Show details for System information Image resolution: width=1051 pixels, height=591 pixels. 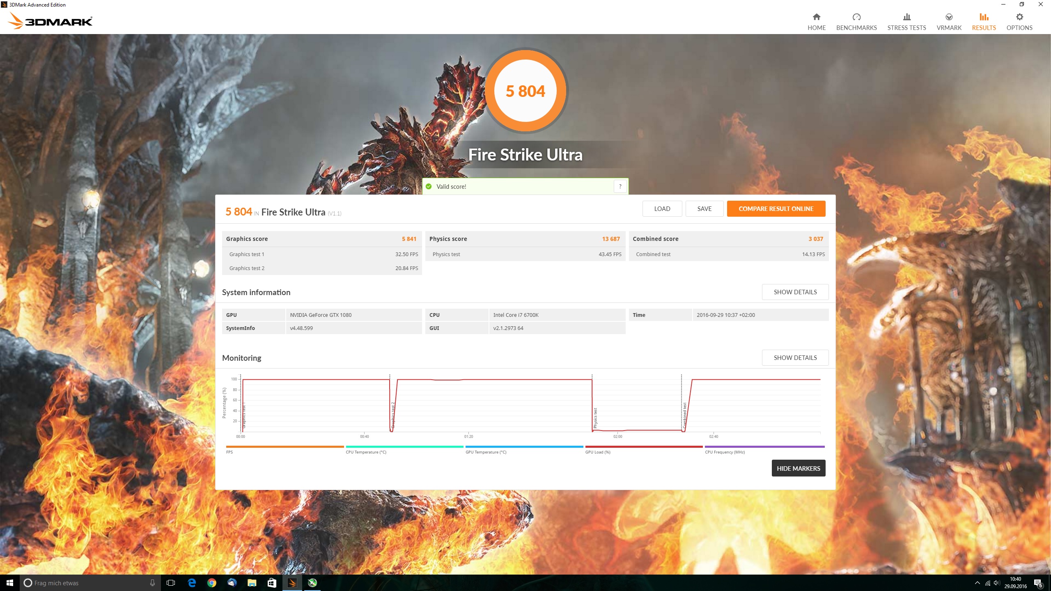pos(795,292)
